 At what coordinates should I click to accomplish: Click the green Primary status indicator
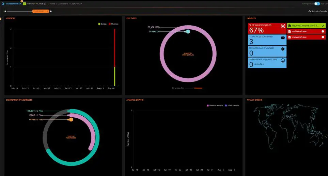[x=25, y=4]
